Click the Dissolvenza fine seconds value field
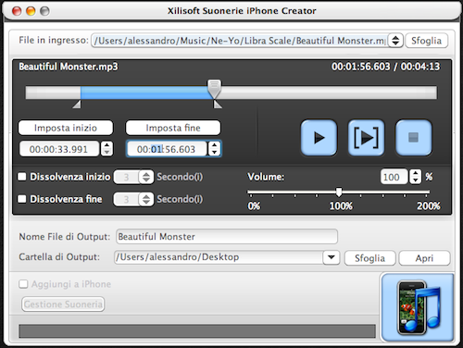The height and width of the screenshot is (348, 463). click(127, 199)
